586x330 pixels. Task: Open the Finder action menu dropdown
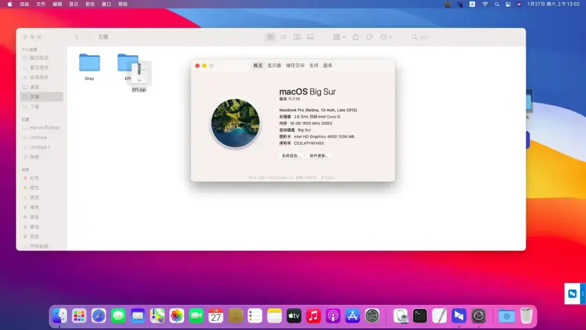[x=386, y=37]
